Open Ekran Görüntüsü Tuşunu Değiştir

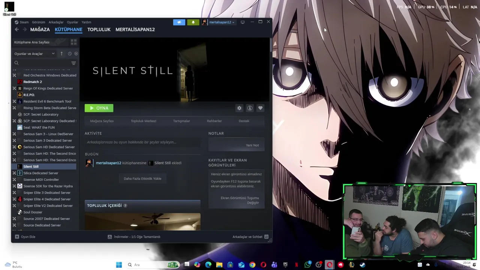coord(240,200)
